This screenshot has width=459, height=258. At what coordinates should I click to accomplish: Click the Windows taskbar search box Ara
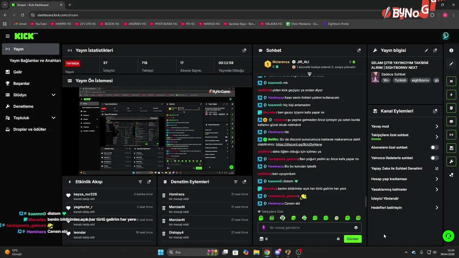point(193,252)
